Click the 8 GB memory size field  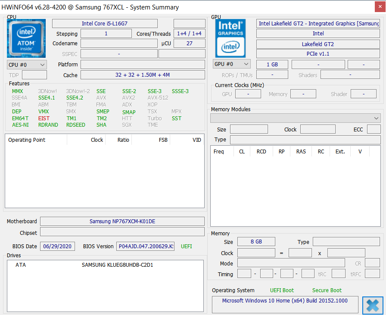(x=256, y=242)
